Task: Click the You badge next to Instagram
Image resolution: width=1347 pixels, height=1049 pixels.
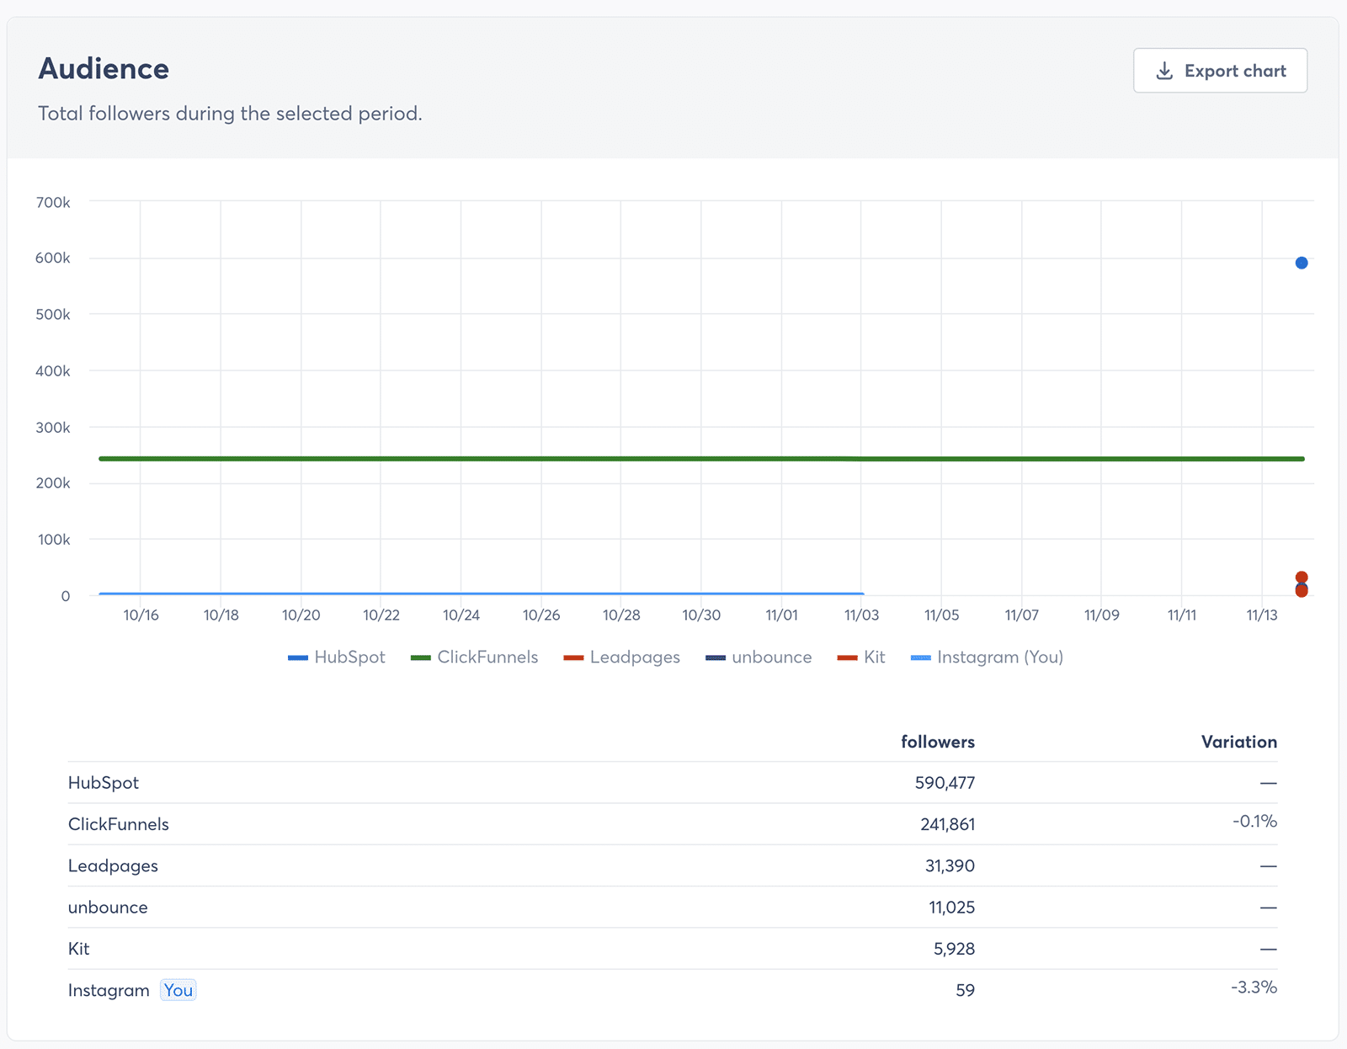Action: coord(178,990)
